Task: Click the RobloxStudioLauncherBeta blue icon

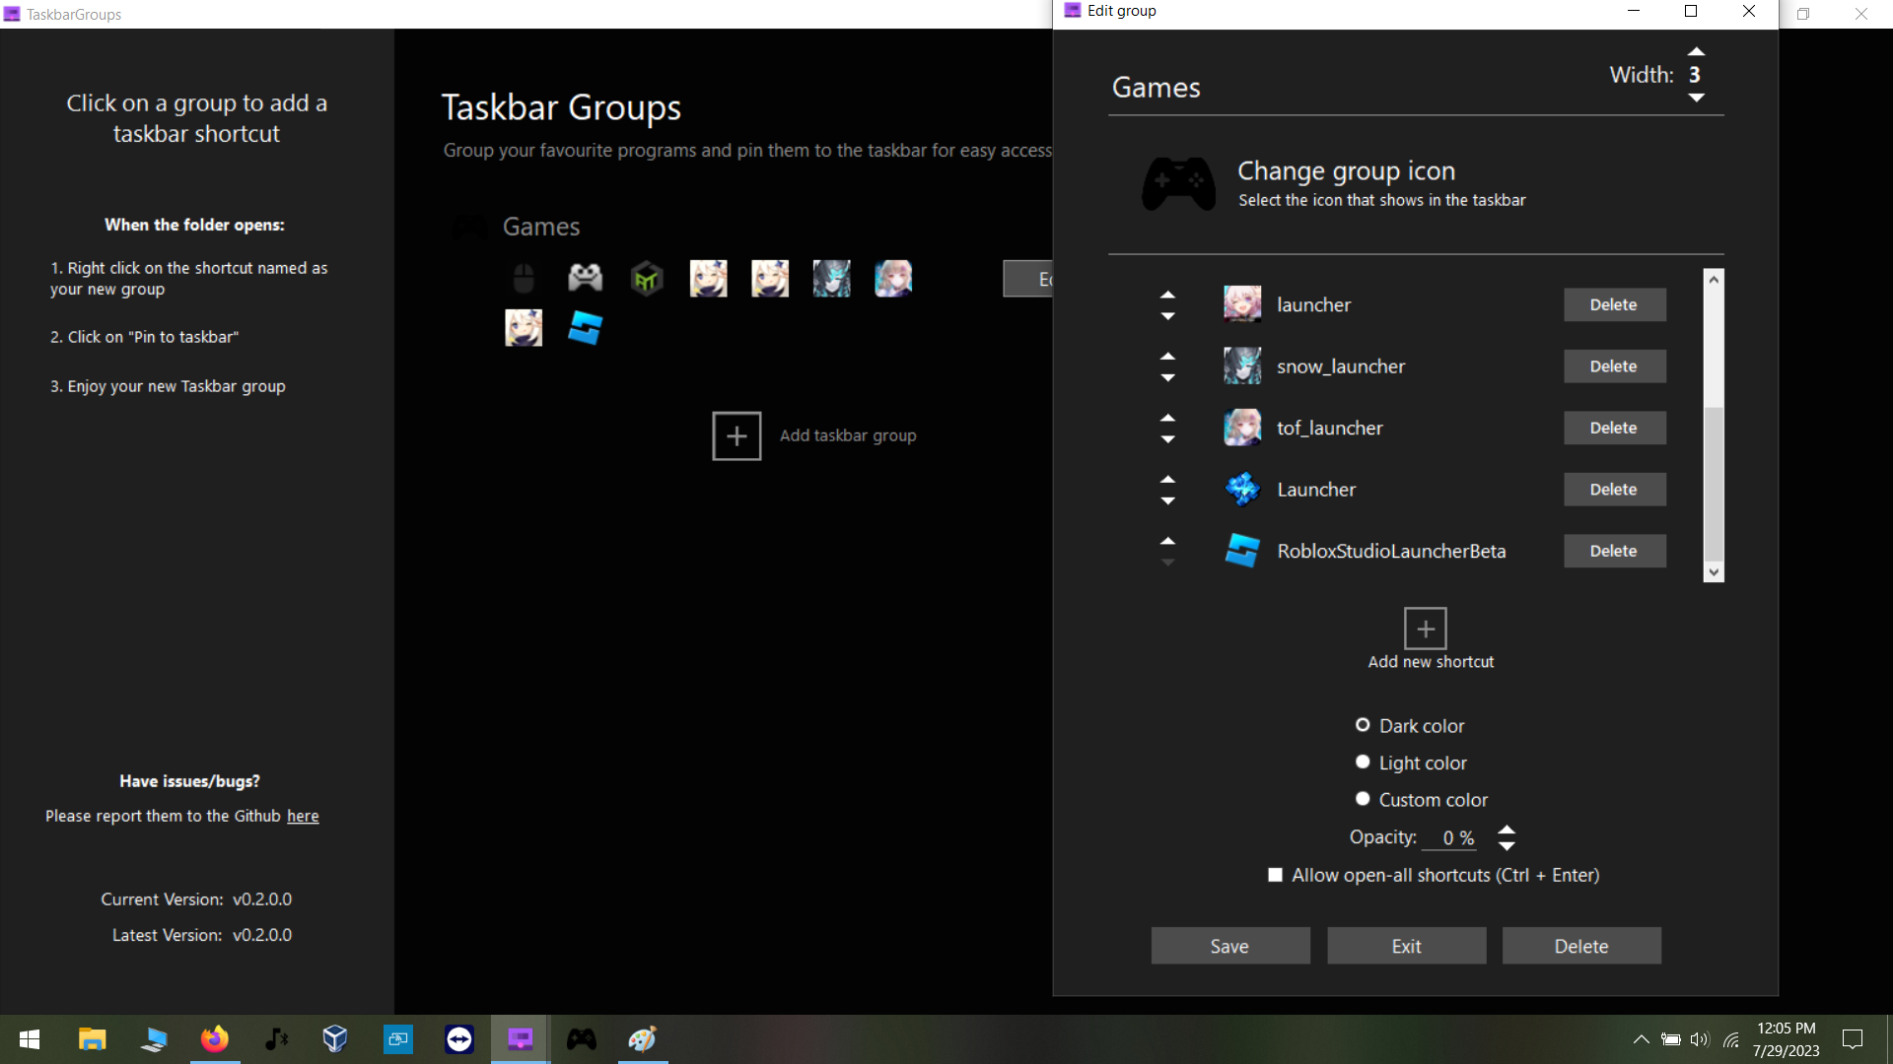Action: tap(1242, 551)
